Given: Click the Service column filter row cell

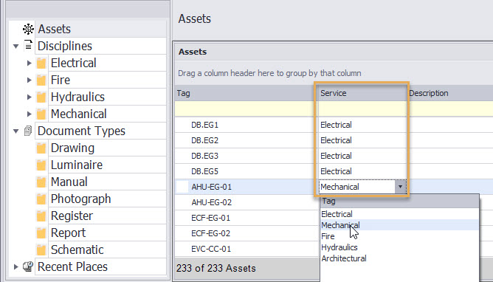Looking at the screenshot, I should point(362,109).
